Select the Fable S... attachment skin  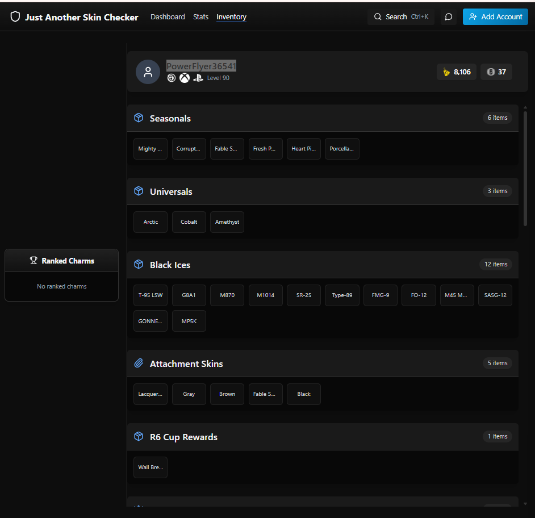click(265, 394)
